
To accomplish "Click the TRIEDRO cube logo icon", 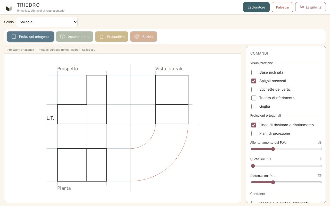I will 9,8.
